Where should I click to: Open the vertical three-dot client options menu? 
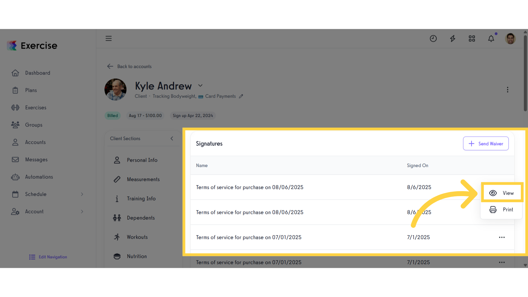[x=508, y=90]
